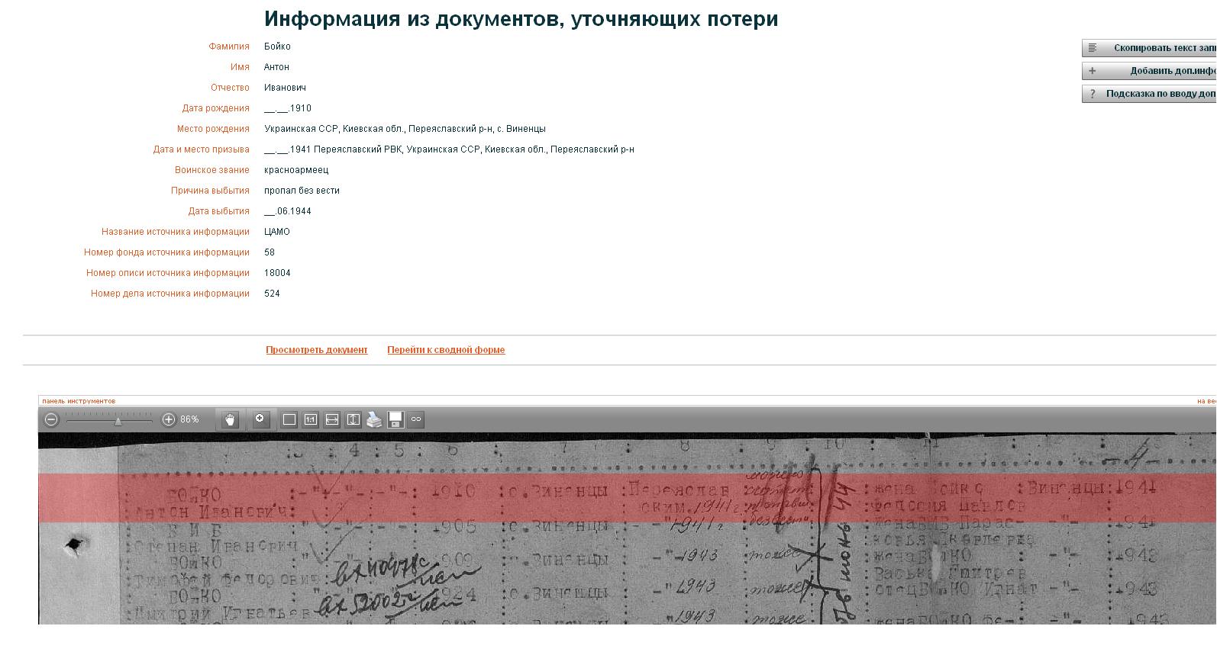This screenshot has width=1217, height=655.
Task: Show document at 1:1 actual size
Action: click(311, 419)
